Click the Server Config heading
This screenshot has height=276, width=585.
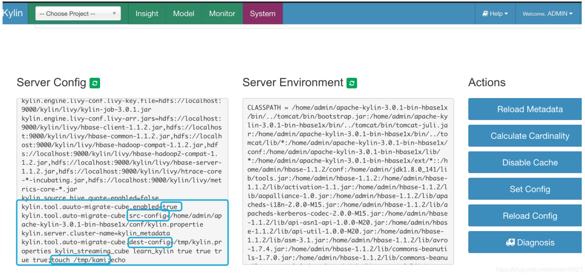[x=51, y=83]
